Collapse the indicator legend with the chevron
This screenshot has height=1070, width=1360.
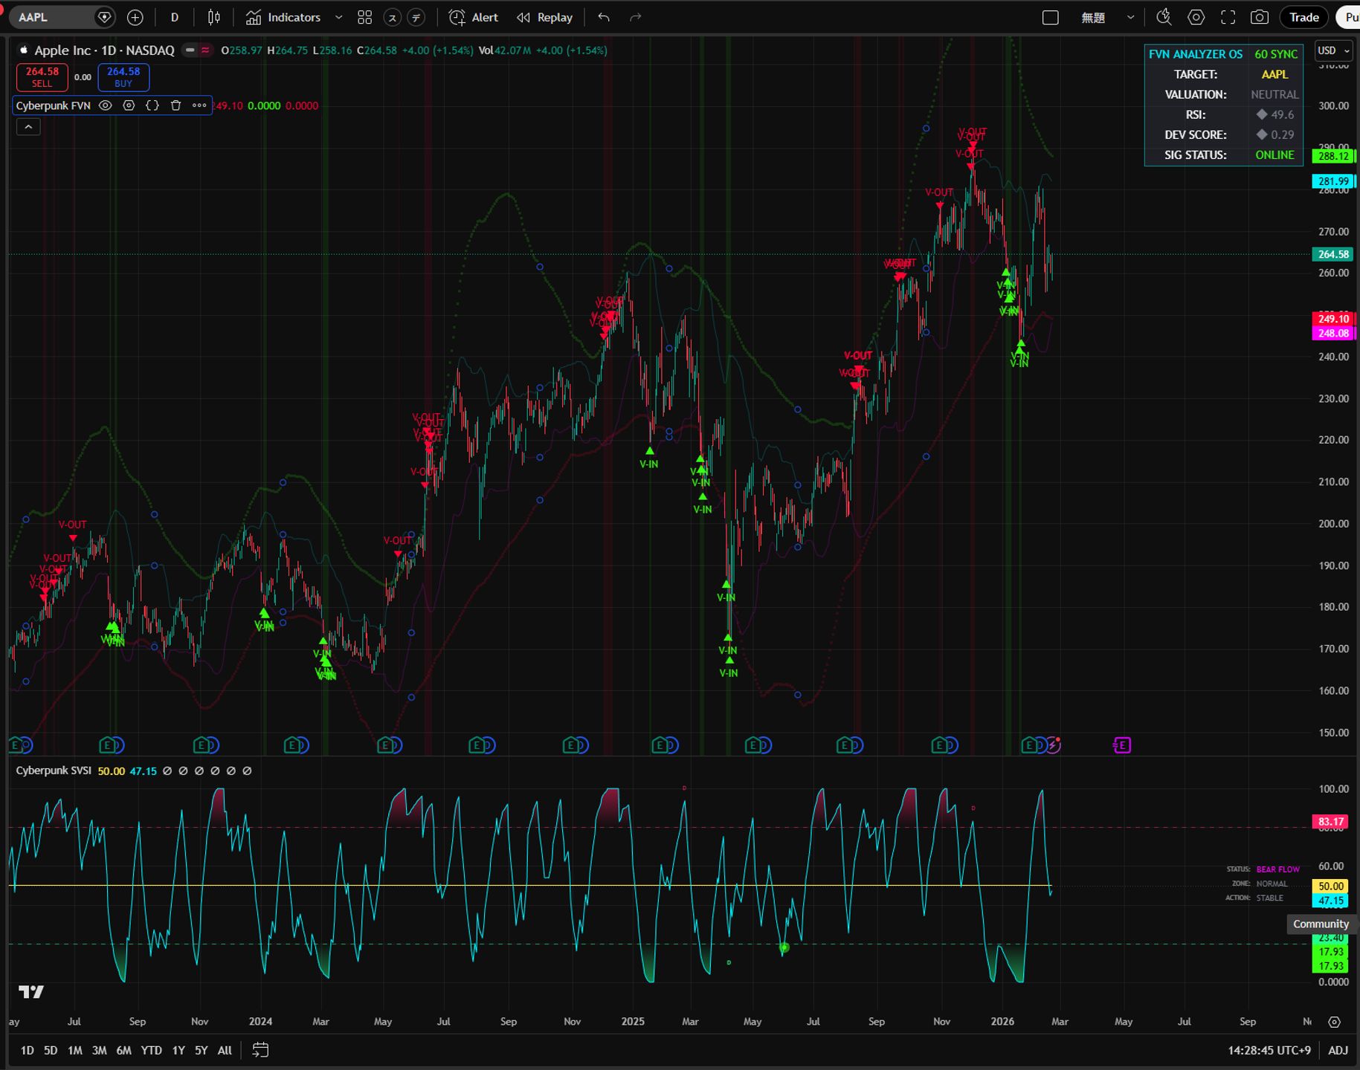(28, 127)
